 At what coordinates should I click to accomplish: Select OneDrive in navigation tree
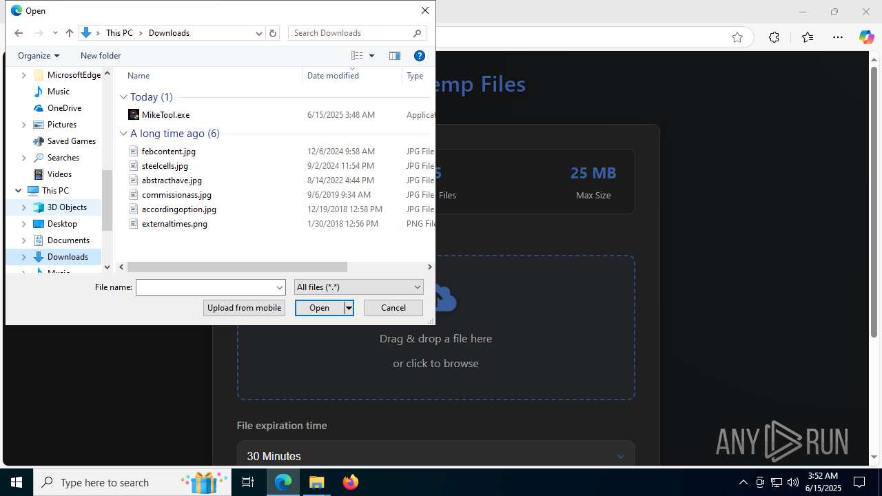(65, 108)
